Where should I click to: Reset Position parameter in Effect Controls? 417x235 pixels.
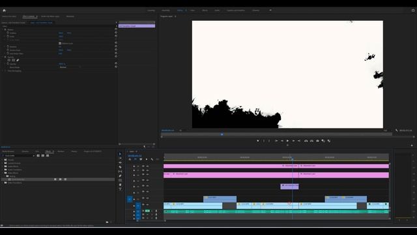(116, 33)
